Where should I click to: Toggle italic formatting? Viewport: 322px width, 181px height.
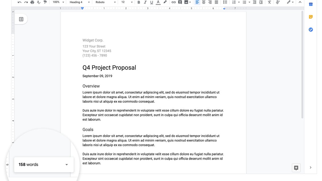pyautogui.click(x=145, y=2)
